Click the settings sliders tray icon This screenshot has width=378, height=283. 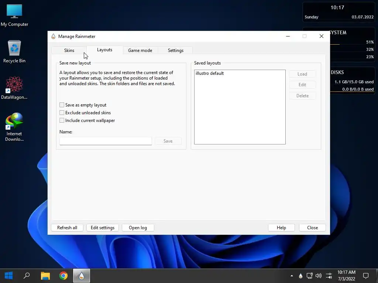pos(329,276)
